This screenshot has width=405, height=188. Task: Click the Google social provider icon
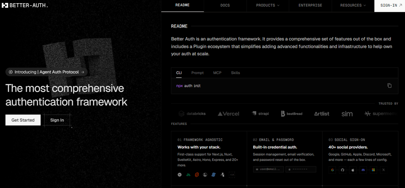tap(333, 170)
